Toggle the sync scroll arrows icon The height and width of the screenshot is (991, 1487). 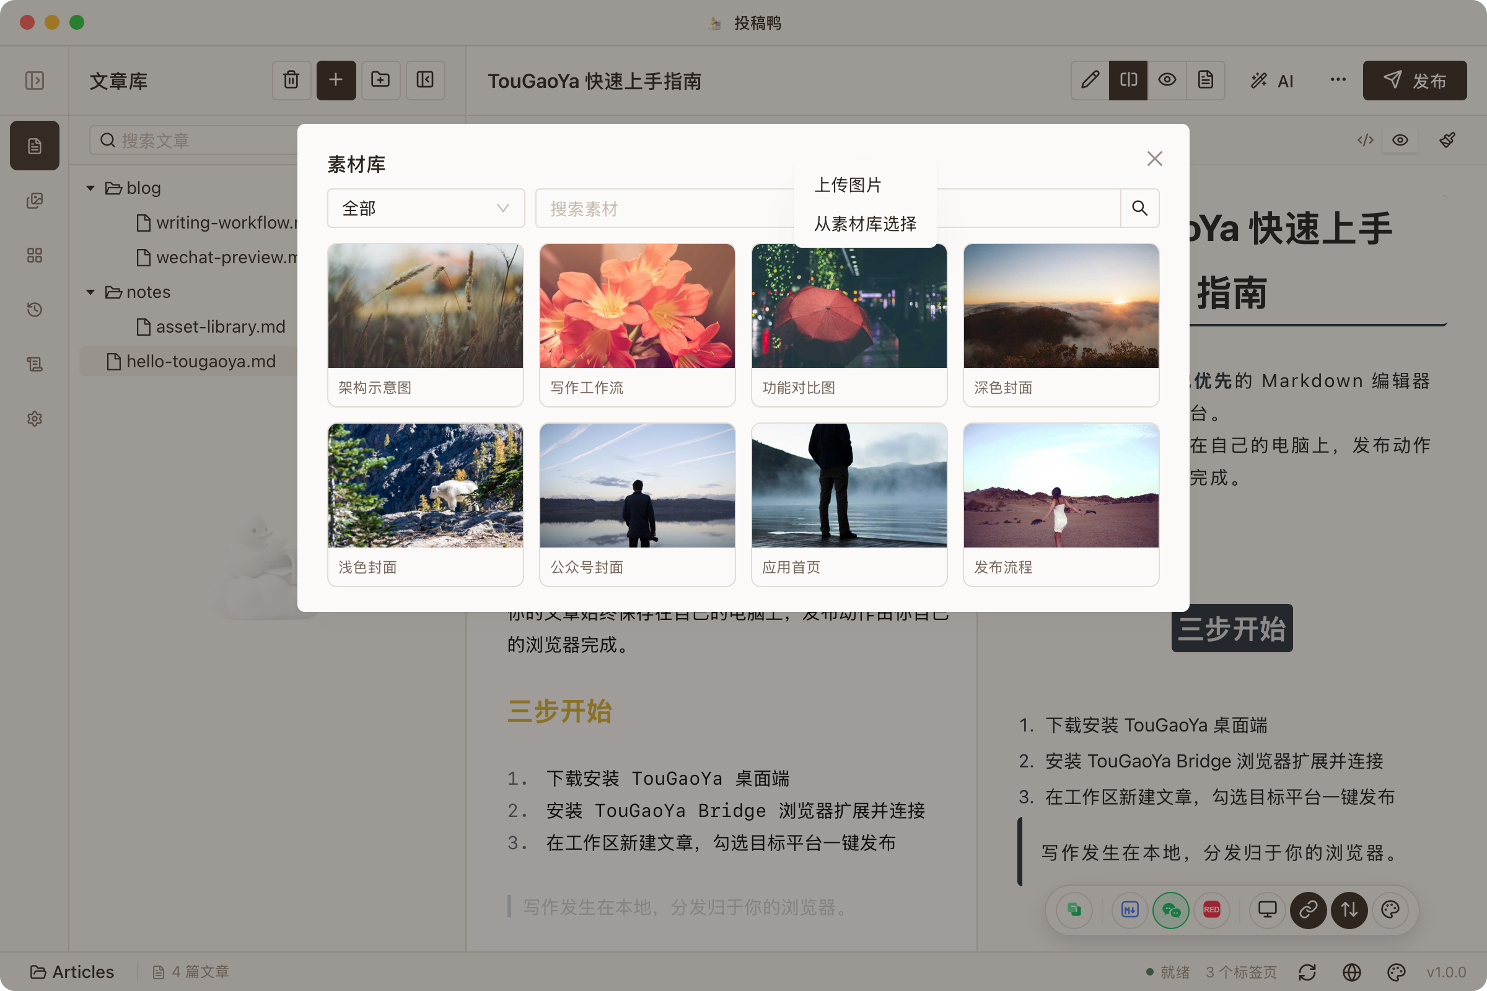point(1349,909)
